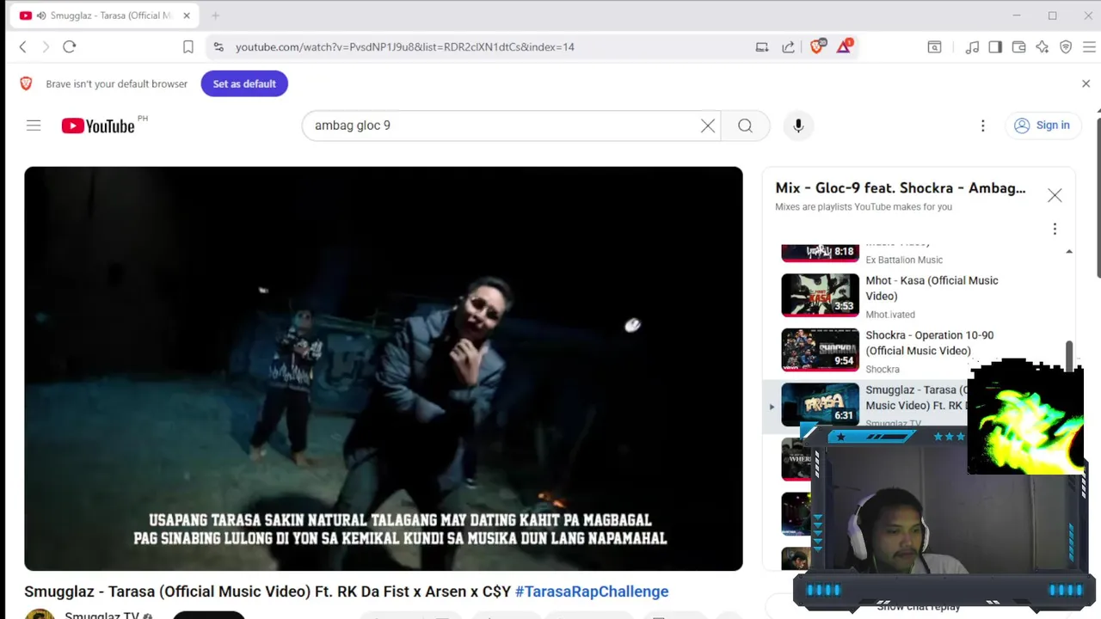Open the #TarasaRapChallenge hashtag link
The width and height of the screenshot is (1101, 619).
click(x=592, y=591)
